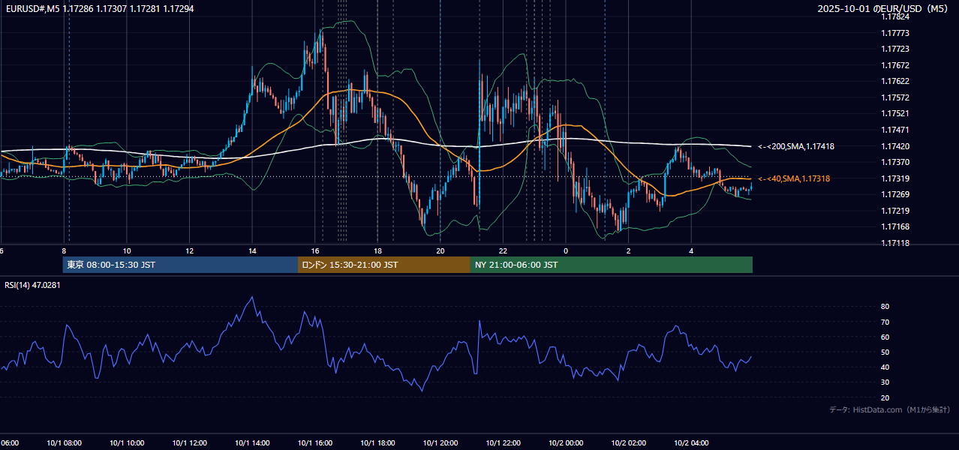Click price axis value 1.17168

894,226
